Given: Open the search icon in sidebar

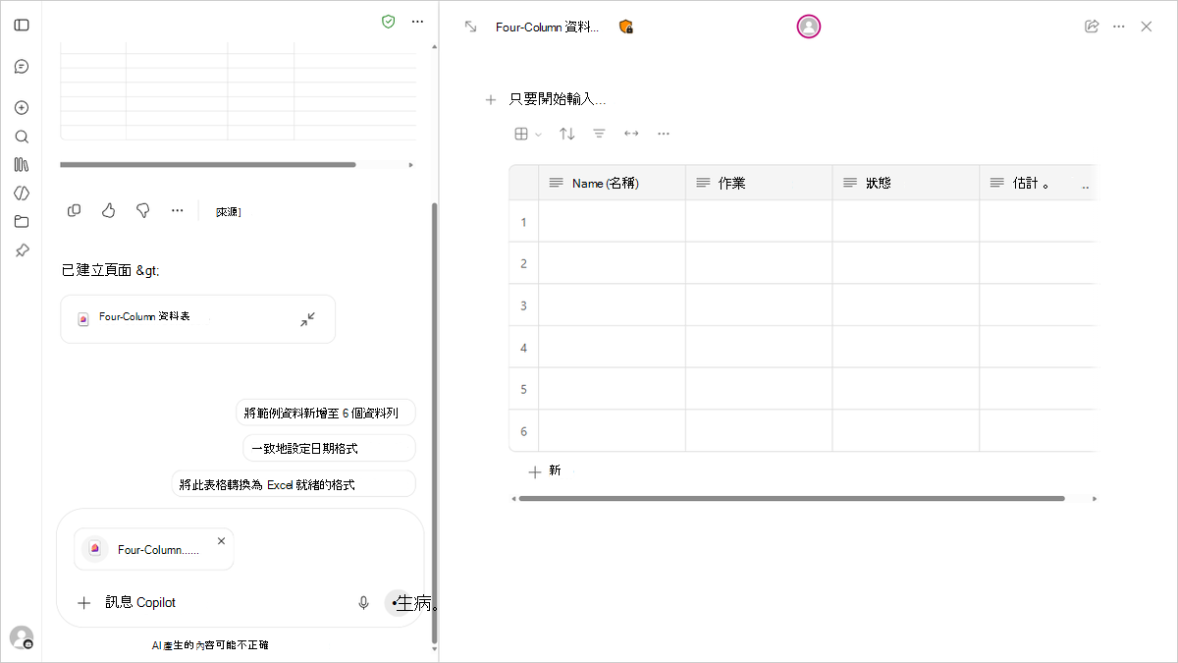Looking at the screenshot, I should coord(22,137).
